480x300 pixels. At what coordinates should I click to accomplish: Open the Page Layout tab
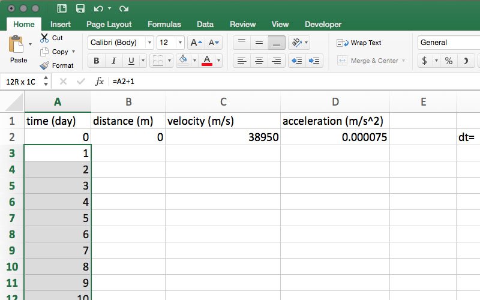click(109, 25)
